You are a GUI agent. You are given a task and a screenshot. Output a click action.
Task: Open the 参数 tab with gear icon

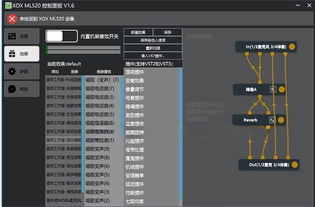[x=22, y=71]
